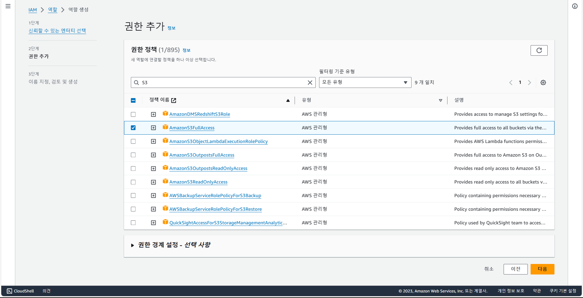Refresh the permission policies list

pos(539,50)
